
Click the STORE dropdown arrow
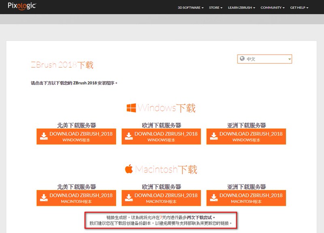tap(221, 8)
